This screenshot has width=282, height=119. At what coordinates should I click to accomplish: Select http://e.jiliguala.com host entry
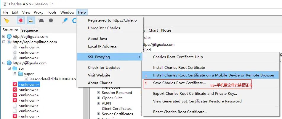tap(30, 37)
